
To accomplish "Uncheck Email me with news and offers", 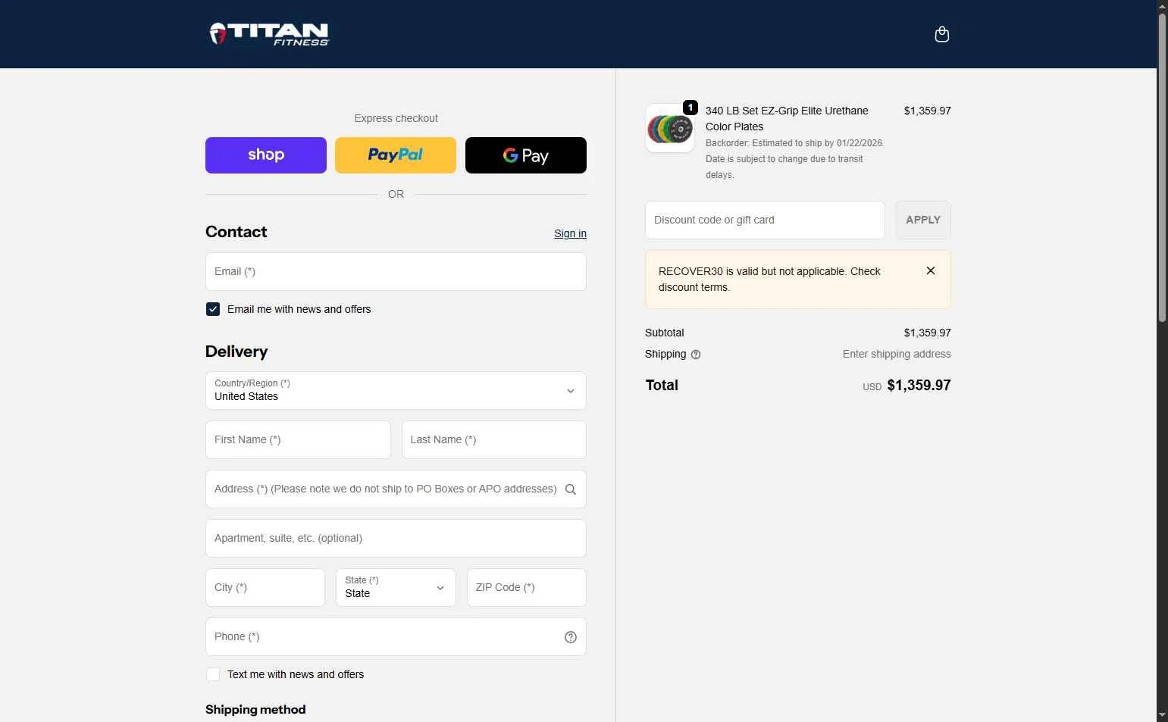I will tap(213, 309).
